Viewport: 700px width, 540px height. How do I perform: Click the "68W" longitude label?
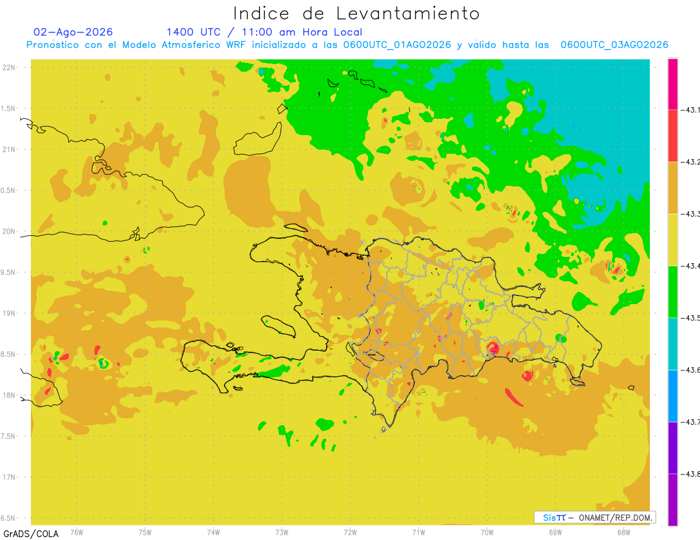pyautogui.click(x=624, y=532)
